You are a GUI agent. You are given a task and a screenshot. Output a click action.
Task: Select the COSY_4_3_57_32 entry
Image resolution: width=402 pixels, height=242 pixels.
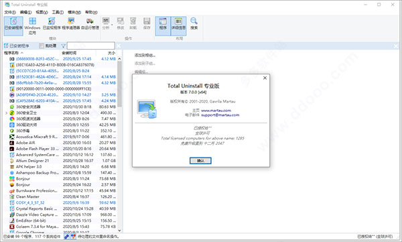60,202
